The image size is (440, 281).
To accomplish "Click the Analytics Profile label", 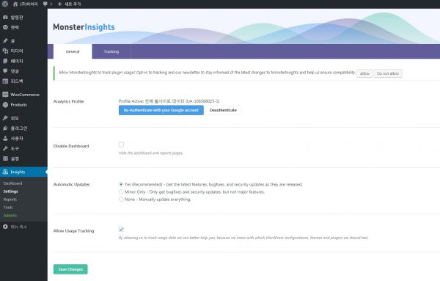I will point(68,101).
